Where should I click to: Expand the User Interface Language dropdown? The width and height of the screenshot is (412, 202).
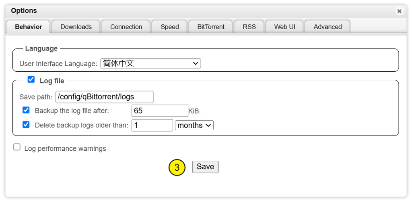click(x=150, y=63)
